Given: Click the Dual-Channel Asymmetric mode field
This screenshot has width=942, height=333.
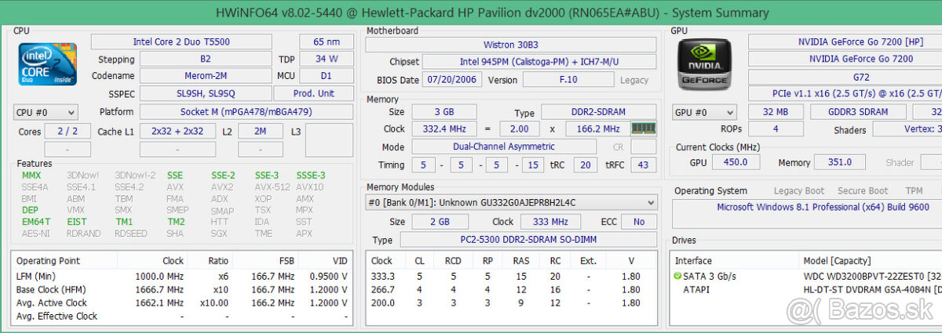Looking at the screenshot, I should point(503,147).
